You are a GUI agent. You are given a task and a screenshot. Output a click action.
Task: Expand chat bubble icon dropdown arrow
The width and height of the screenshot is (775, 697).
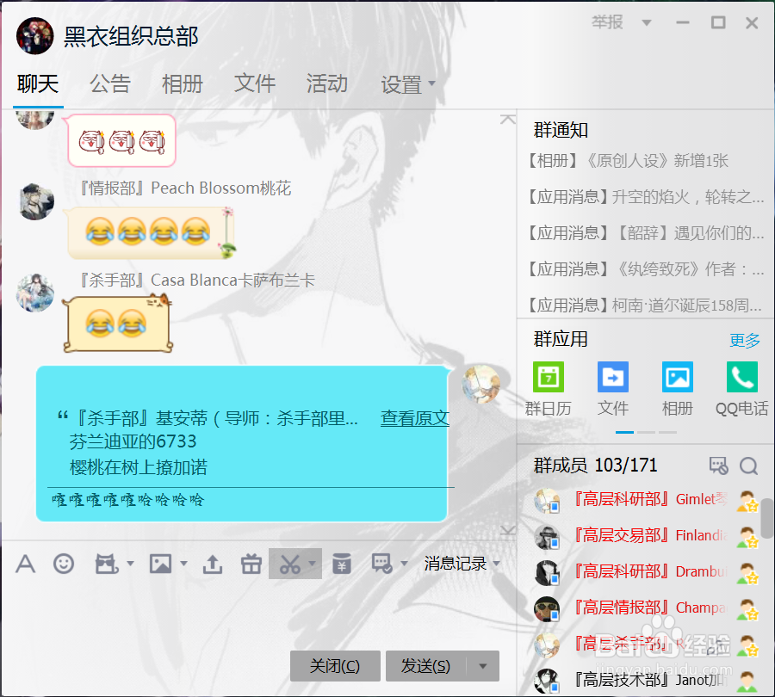point(404,564)
